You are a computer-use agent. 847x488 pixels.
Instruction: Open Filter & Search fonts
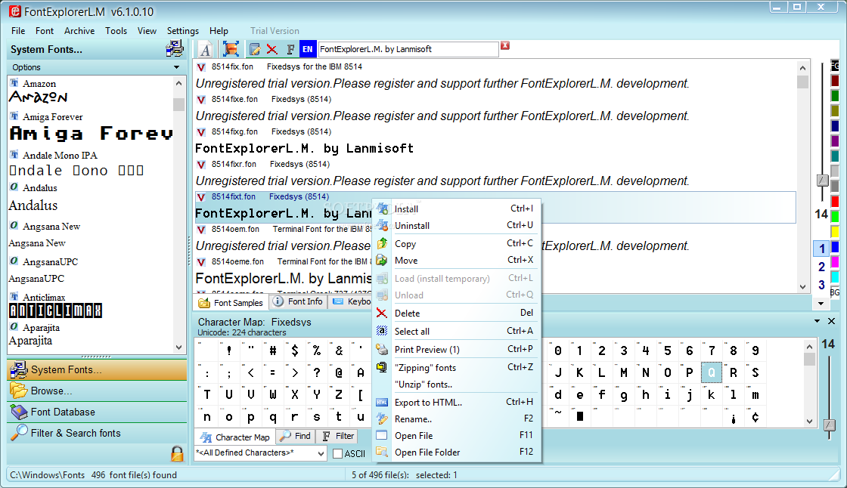pos(97,433)
